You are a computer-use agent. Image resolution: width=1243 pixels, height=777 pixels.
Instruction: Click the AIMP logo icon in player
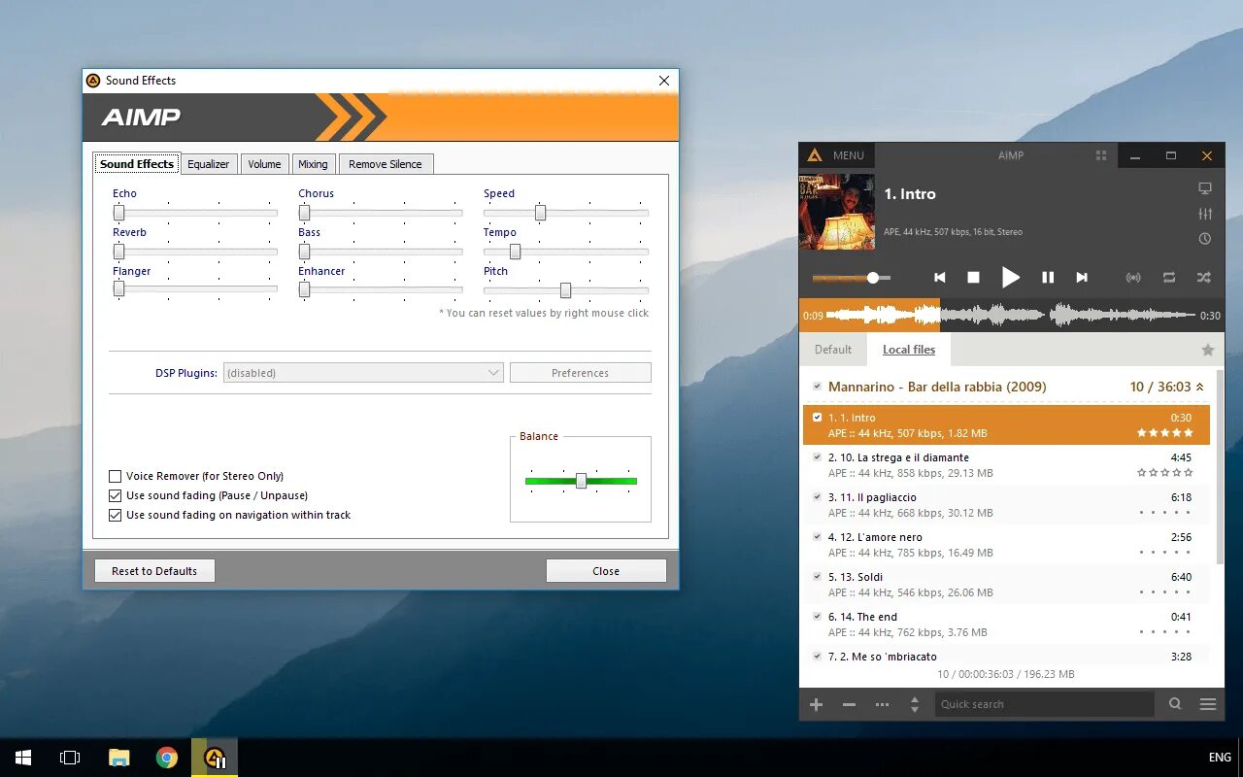(815, 155)
